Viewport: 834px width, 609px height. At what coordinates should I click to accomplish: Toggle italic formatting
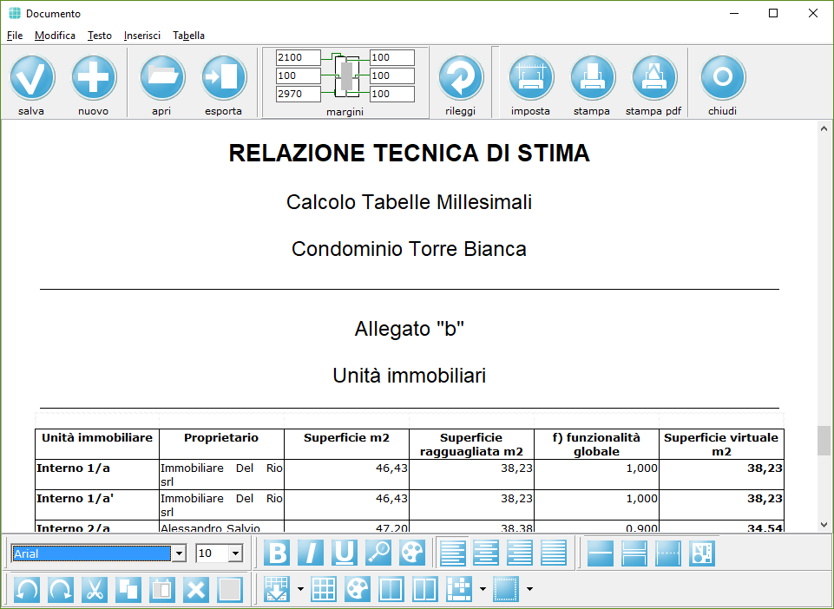[311, 553]
